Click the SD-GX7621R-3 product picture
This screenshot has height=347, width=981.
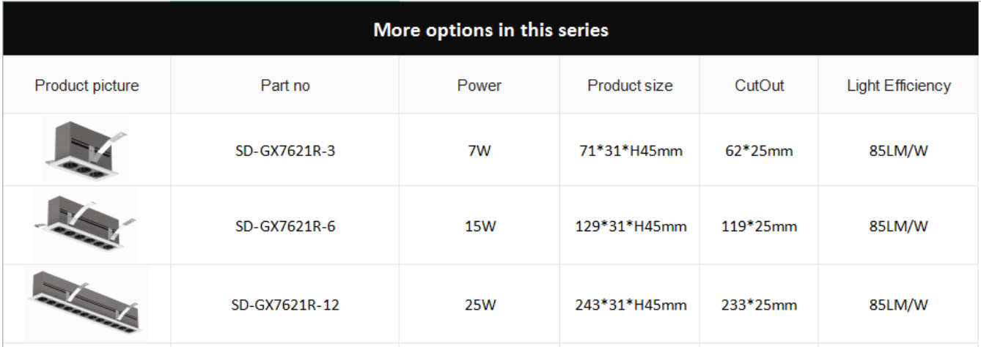pos(86,149)
